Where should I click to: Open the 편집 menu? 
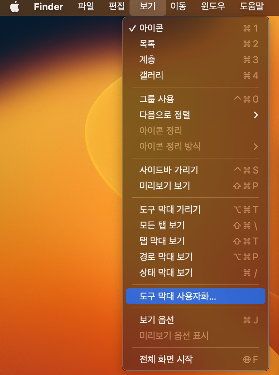click(117, 6)
